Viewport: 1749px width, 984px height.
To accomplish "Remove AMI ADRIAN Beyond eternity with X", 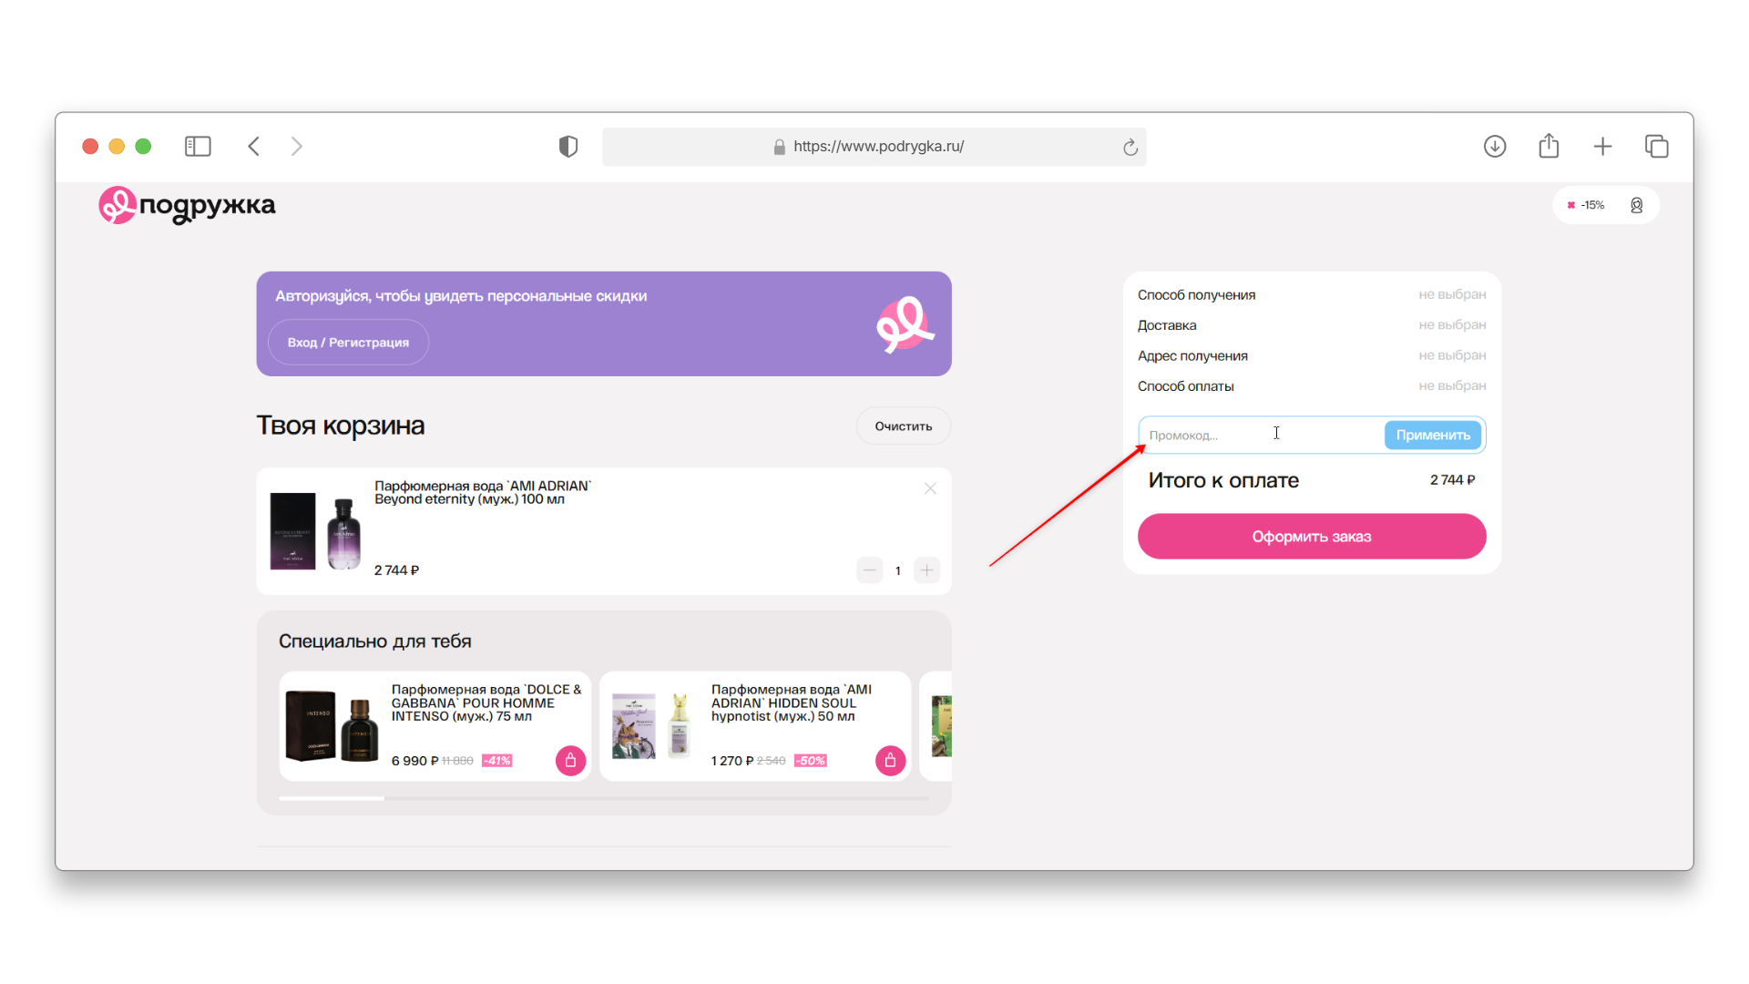I will click(930, 488).
